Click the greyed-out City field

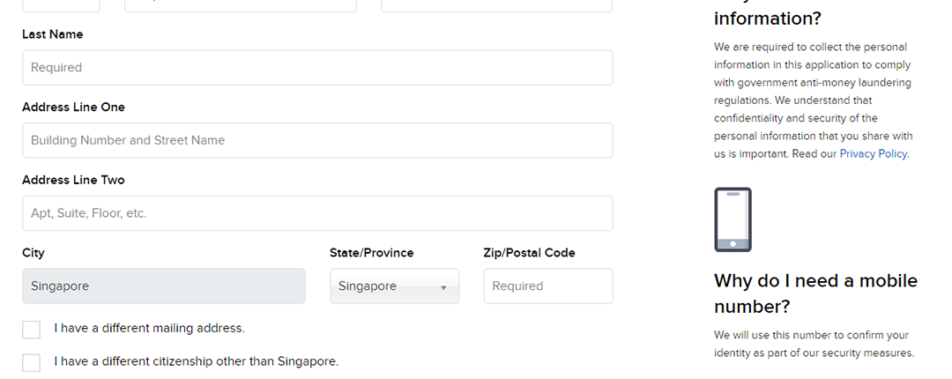coord(164,286)
